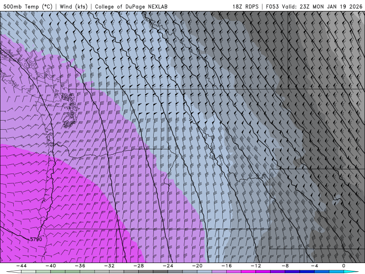This screenshot has width=365, height=274.
Task: Click the -16 colorbar label
Action: coord(226,266)
